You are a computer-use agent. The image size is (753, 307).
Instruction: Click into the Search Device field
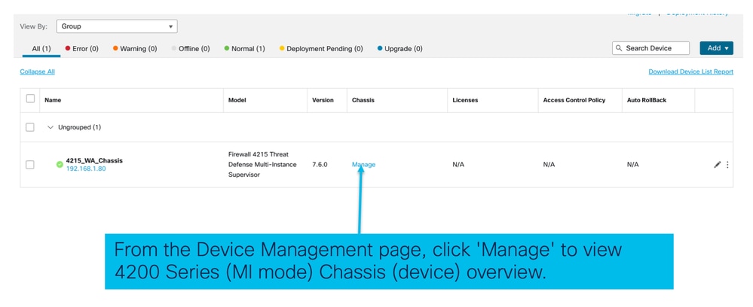pos(650,48)
